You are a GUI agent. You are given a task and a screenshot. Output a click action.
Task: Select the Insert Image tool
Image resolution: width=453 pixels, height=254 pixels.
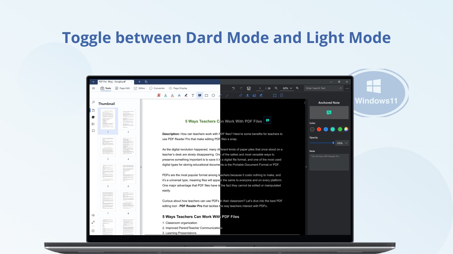tap(254, 95)
